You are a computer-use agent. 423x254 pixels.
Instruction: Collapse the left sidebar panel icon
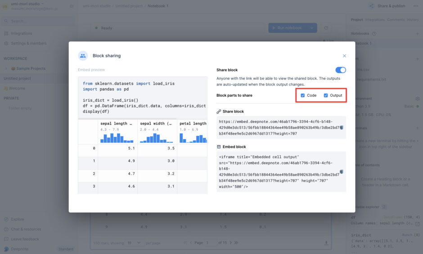point(72,6)
